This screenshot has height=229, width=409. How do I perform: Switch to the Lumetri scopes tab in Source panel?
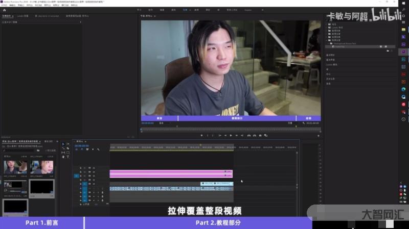click(x=24, y=16)
